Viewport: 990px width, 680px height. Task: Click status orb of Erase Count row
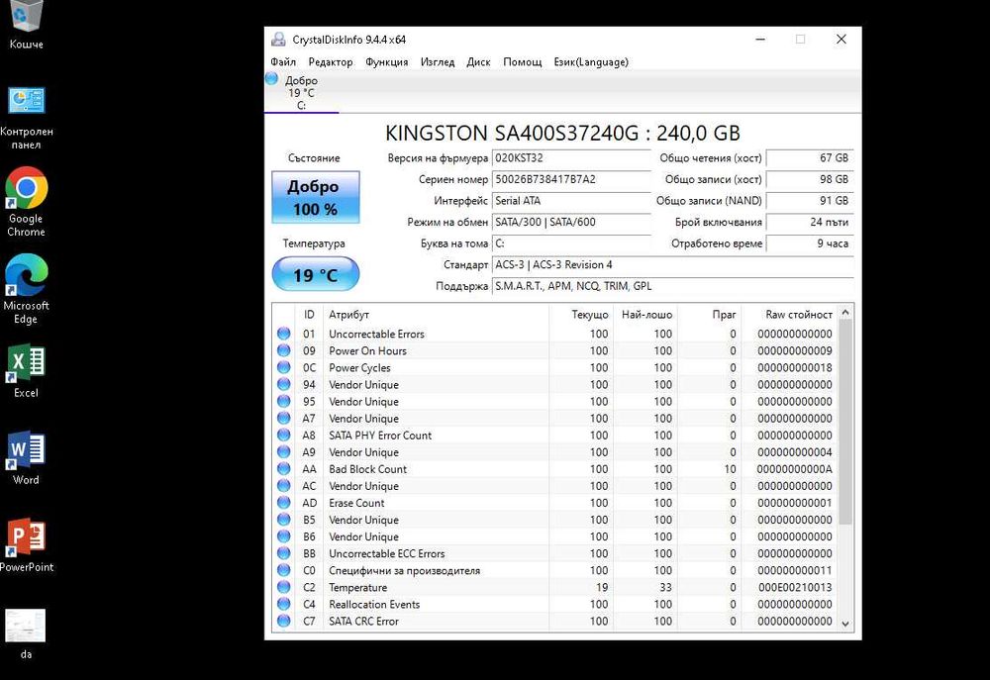coord(283,503)
